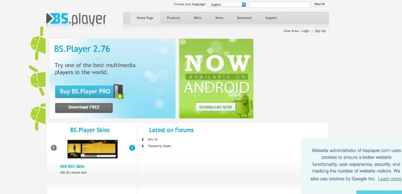Open the Kill Bill skin thumbnail
This screenshot has height=194, width=402.
pyautogui.click(x=92, y=149)
